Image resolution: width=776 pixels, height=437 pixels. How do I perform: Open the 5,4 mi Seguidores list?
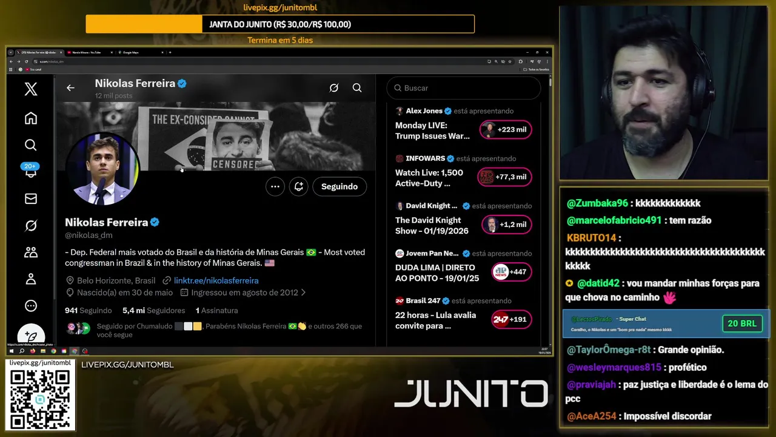click(x=153, y=310)
